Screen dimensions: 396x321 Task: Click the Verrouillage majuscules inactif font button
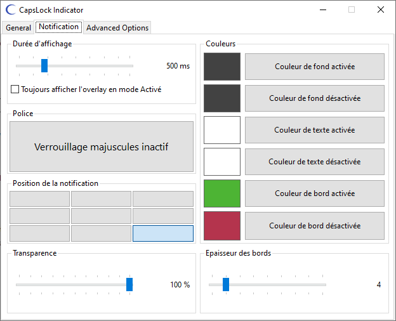[102, 147]
